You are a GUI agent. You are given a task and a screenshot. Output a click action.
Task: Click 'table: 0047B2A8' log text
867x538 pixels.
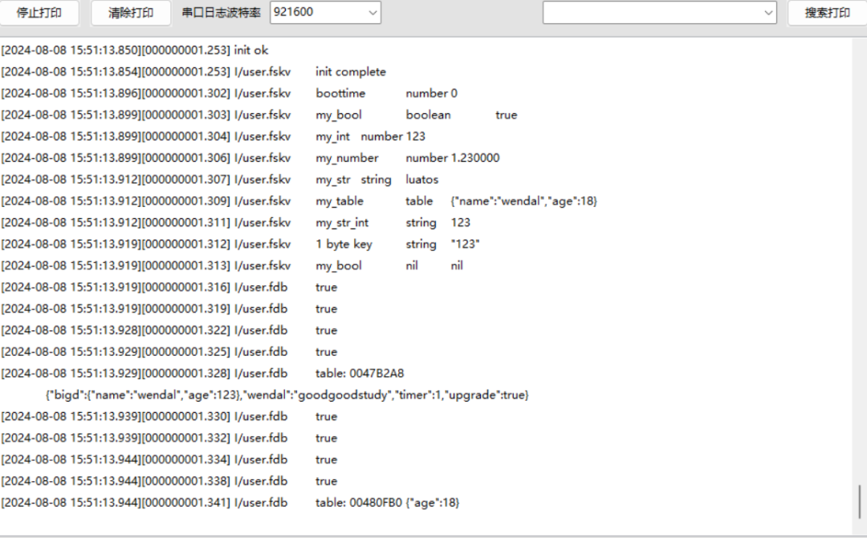[x=360, y=374]
